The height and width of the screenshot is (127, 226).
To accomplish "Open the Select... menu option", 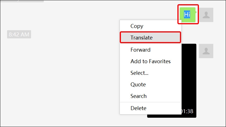I will pos(139,73).
